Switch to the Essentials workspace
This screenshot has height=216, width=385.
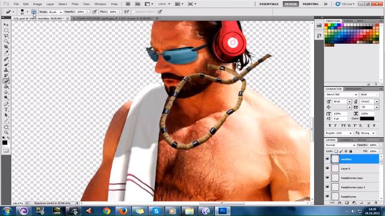point(269,4)
